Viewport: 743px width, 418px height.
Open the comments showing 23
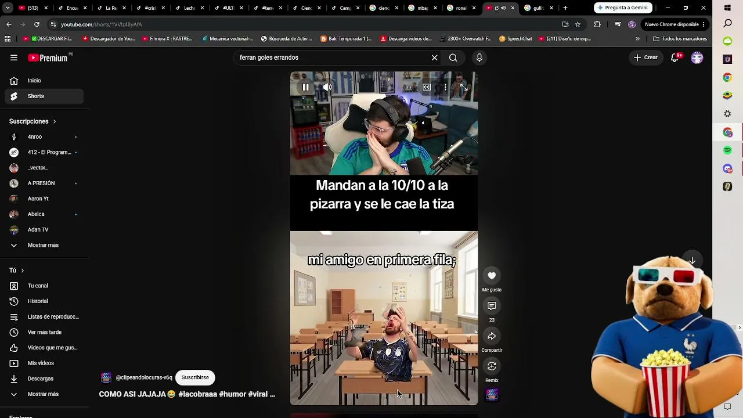(492, 306)
